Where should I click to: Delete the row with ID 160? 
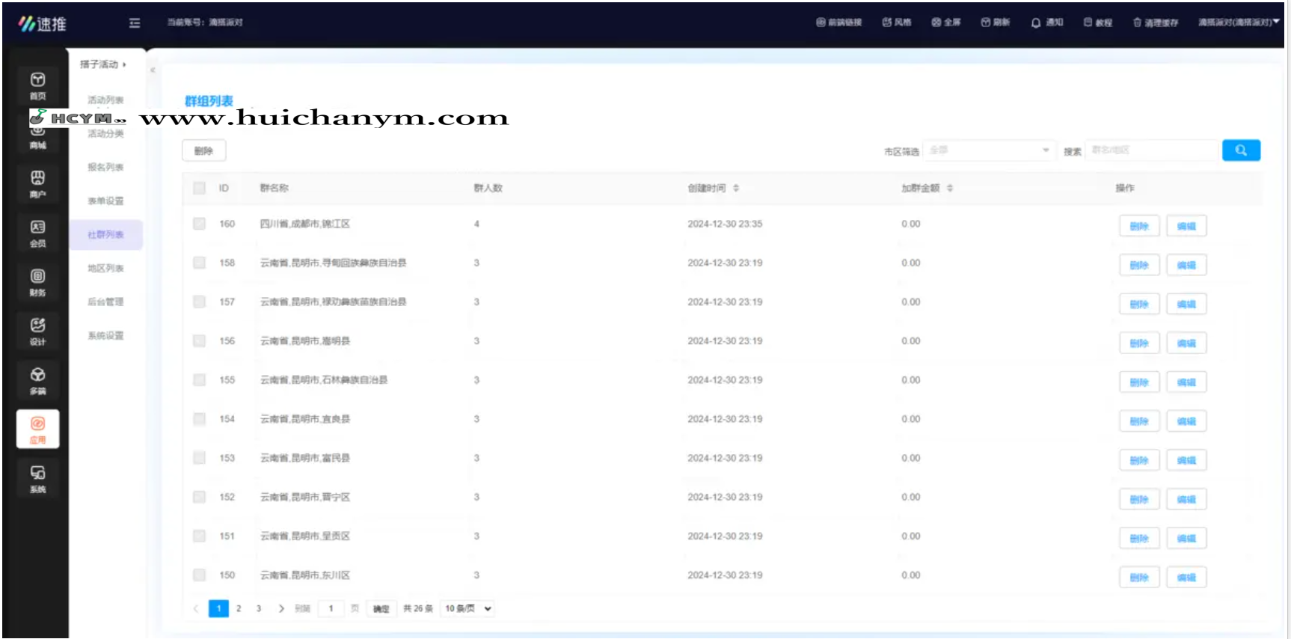coord(1139,226)
